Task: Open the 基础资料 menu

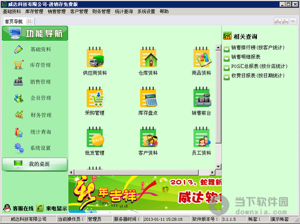Action: coord(12,12)
